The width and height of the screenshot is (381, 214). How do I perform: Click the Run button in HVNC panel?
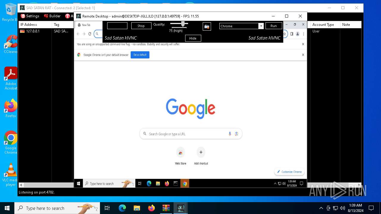[274, 26]
